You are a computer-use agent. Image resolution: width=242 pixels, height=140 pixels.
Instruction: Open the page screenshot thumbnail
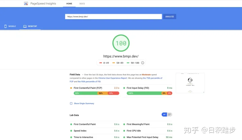[x=190, y=83]
